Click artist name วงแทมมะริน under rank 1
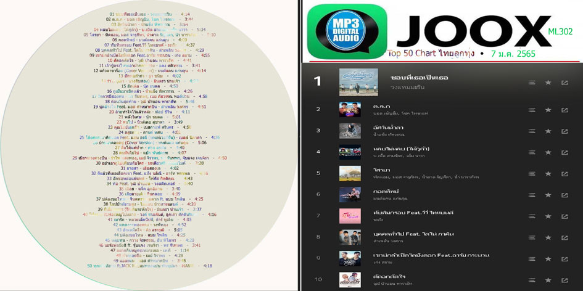583x291 pixels. (x=408, y=88)
